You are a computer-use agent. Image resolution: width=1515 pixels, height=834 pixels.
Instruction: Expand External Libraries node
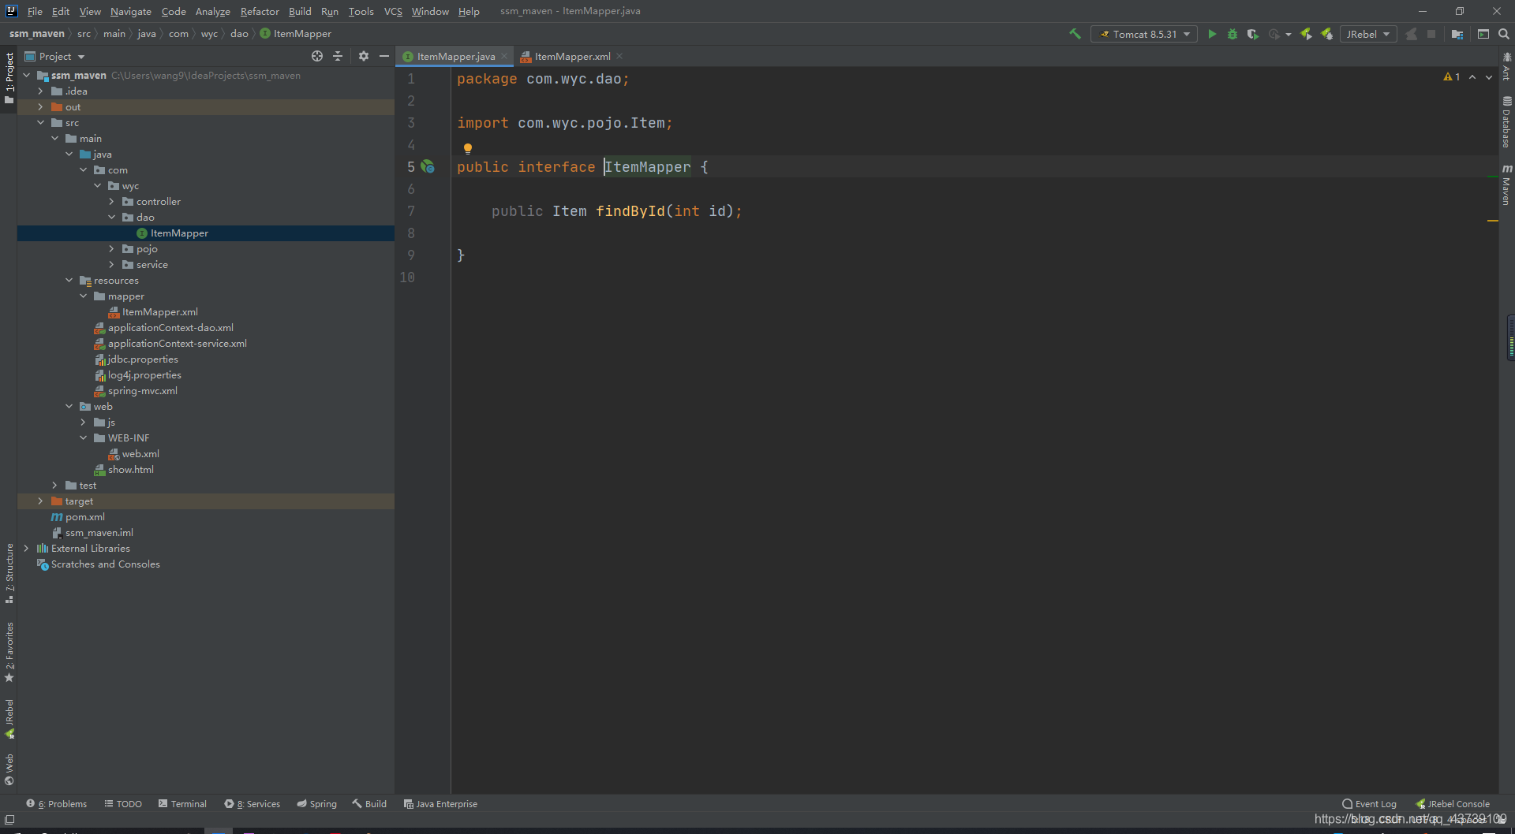(26, 549)
